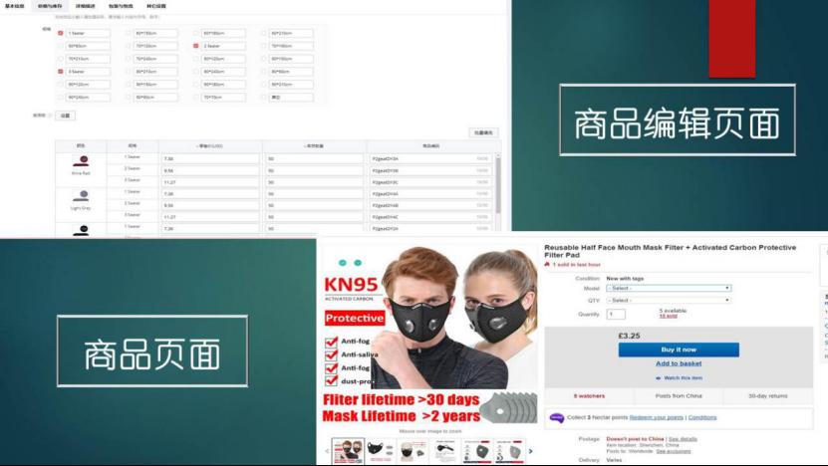The height and width of the screenshot is (466, 828).
Task: Click the purple Nectar points icon
Action: point(556,417)
